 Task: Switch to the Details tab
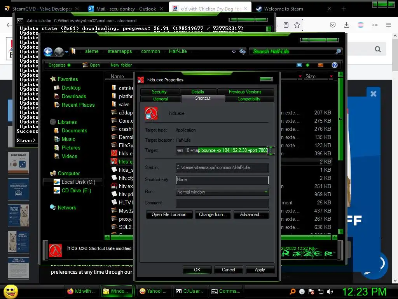198,92
